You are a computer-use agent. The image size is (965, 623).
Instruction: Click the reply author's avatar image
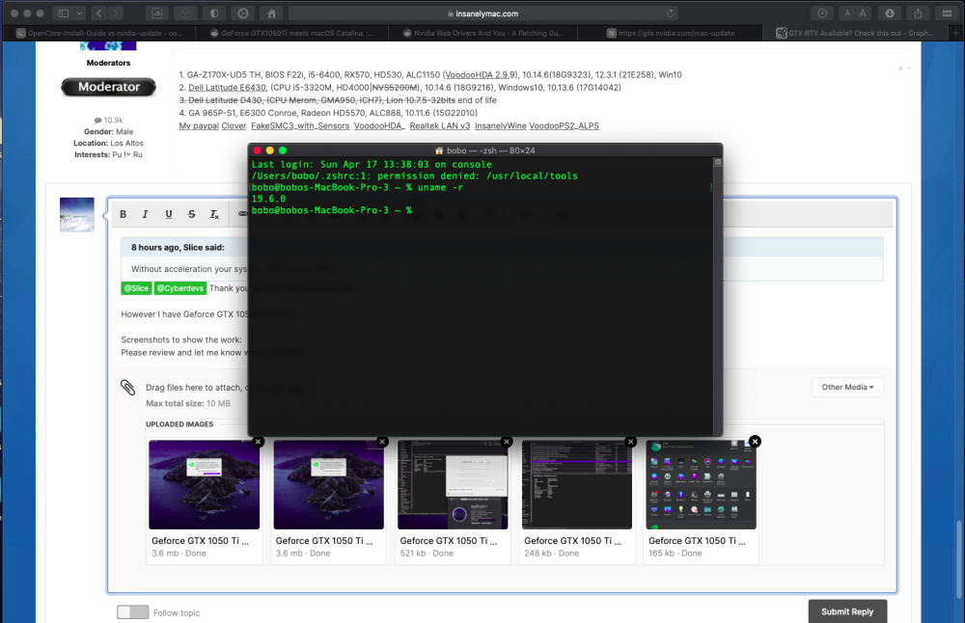77,215
